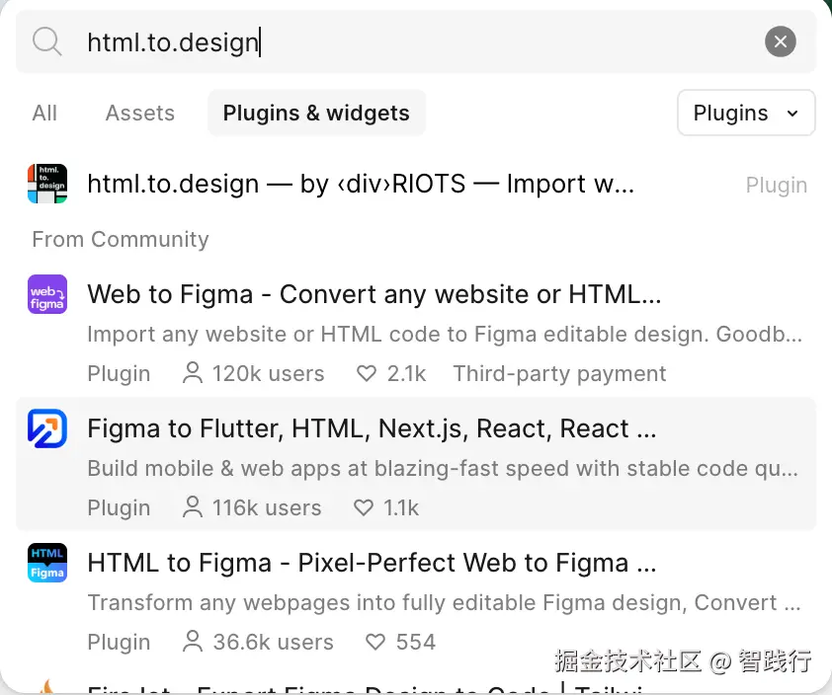Click the magnifier search icon
The width and height of the screenshot is (832, 695).
pyautogui.click(x=46, y=41)
